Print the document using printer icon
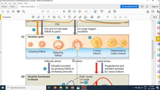This screenshot has width=160, height=90. pyautogui.click(x=18, y=11)
